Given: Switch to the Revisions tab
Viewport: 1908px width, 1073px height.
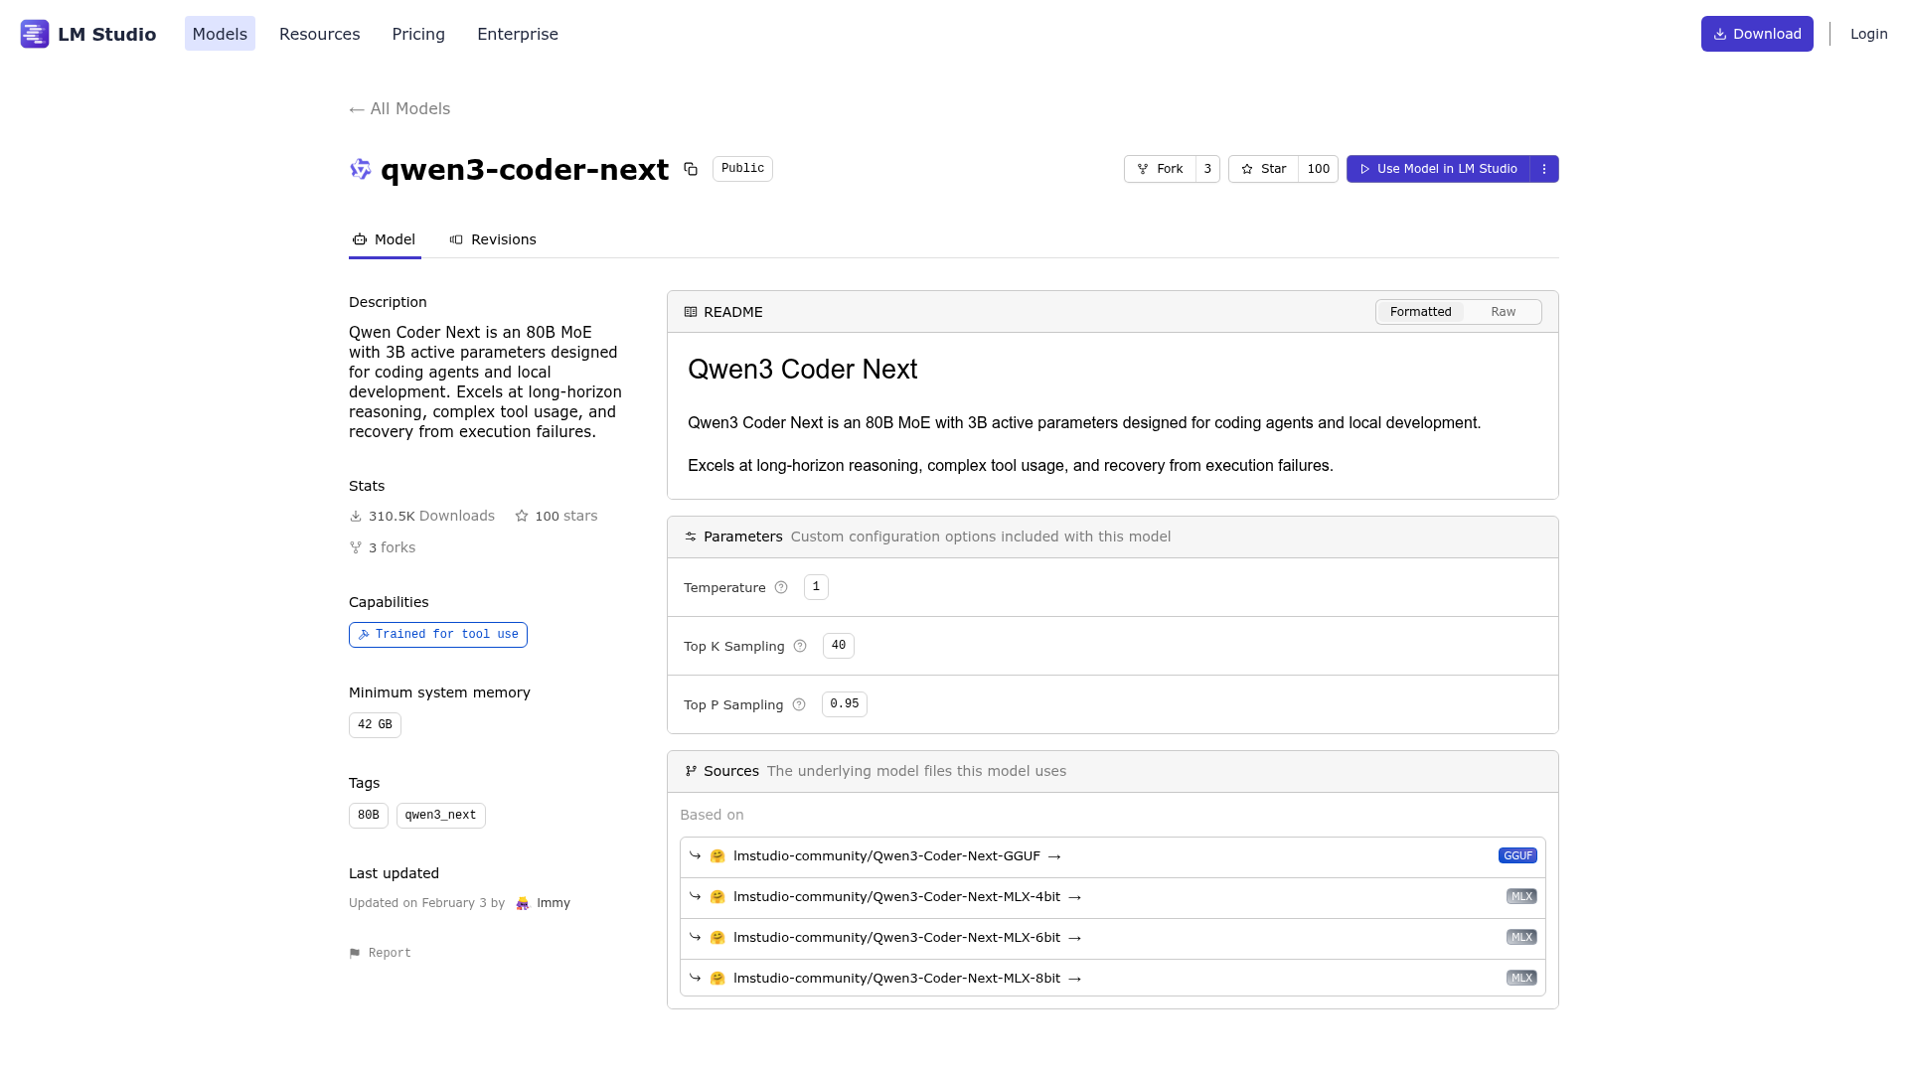Looking at the screenshot, I should coord(493,239).
